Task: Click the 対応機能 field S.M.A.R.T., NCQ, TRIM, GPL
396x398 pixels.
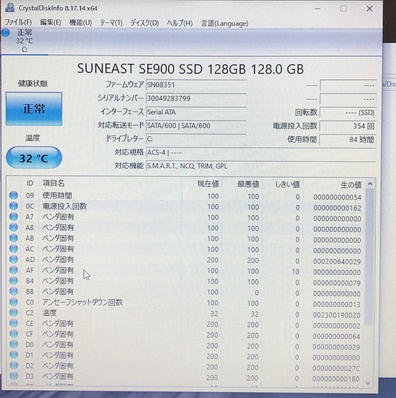Action: coord(261,166)
